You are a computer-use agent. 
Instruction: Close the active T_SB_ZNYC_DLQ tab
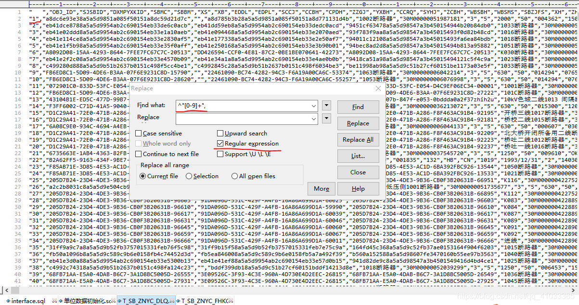click(171, 300)
